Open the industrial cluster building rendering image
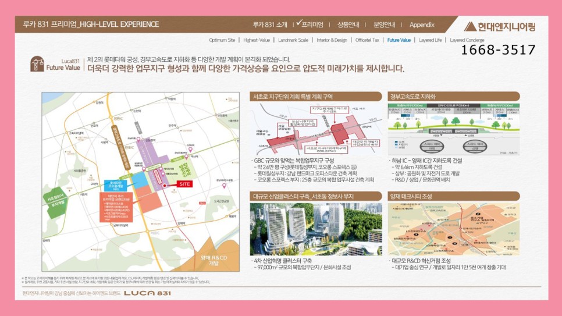Screen dimensions: 562x316 pos(316,229)
